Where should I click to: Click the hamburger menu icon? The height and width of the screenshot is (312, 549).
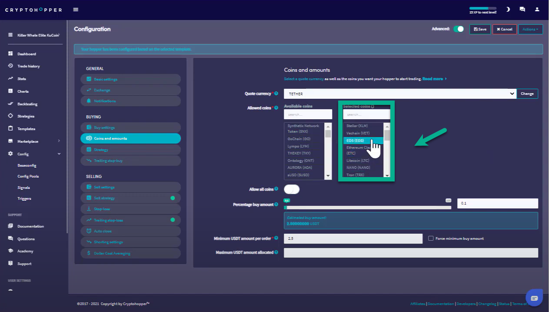[76, 10]
